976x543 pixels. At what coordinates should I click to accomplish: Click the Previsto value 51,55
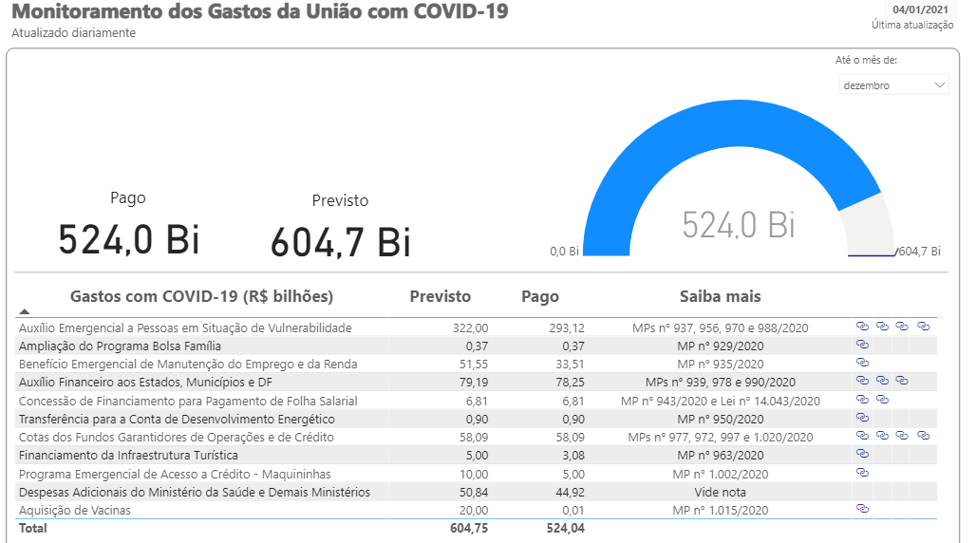474,365
